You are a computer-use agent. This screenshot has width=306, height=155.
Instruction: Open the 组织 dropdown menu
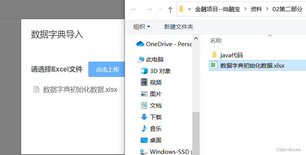pos(142,27)
